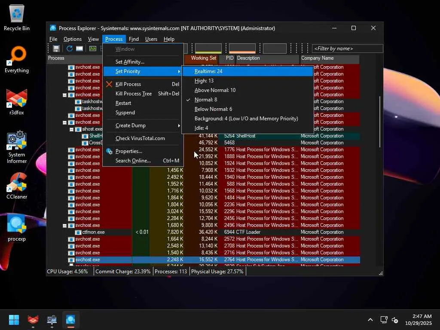440x330 pixels.
Task: Click the Process Explorer taskbar icon
Action: click(70, 320)
